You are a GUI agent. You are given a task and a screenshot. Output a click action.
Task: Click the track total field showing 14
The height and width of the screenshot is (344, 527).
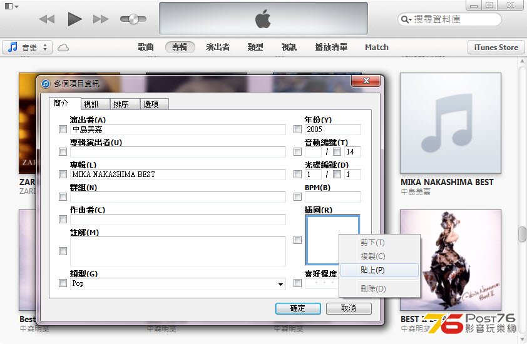(x=352, y=152)
